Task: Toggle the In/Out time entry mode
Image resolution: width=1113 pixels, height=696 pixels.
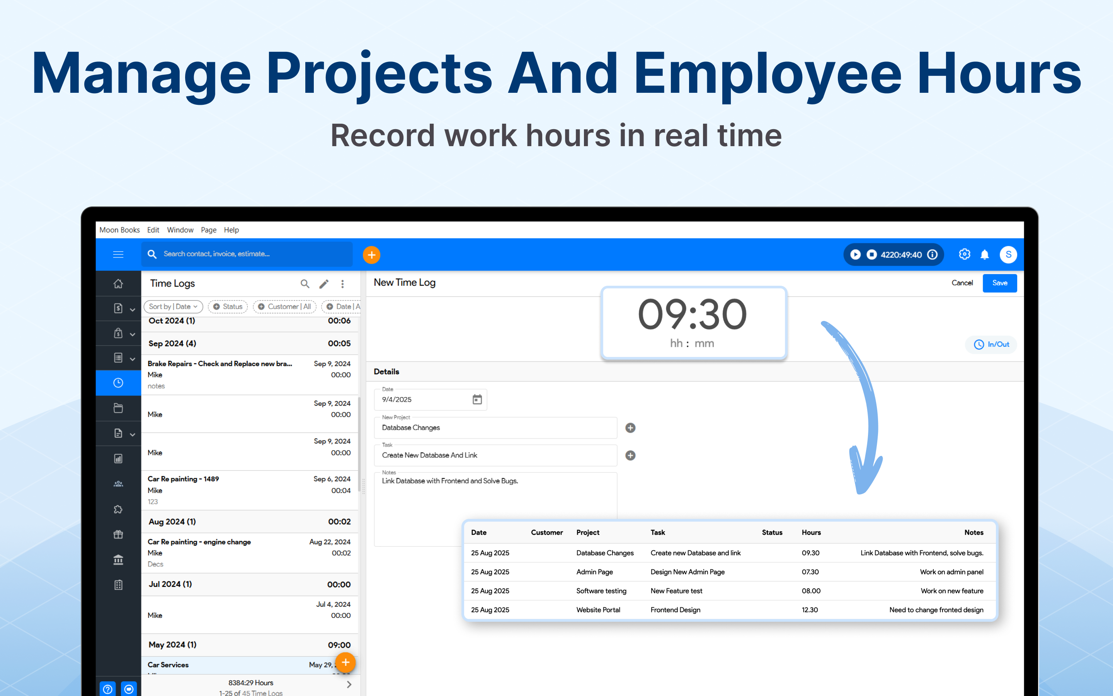Action: pos(991,344)
